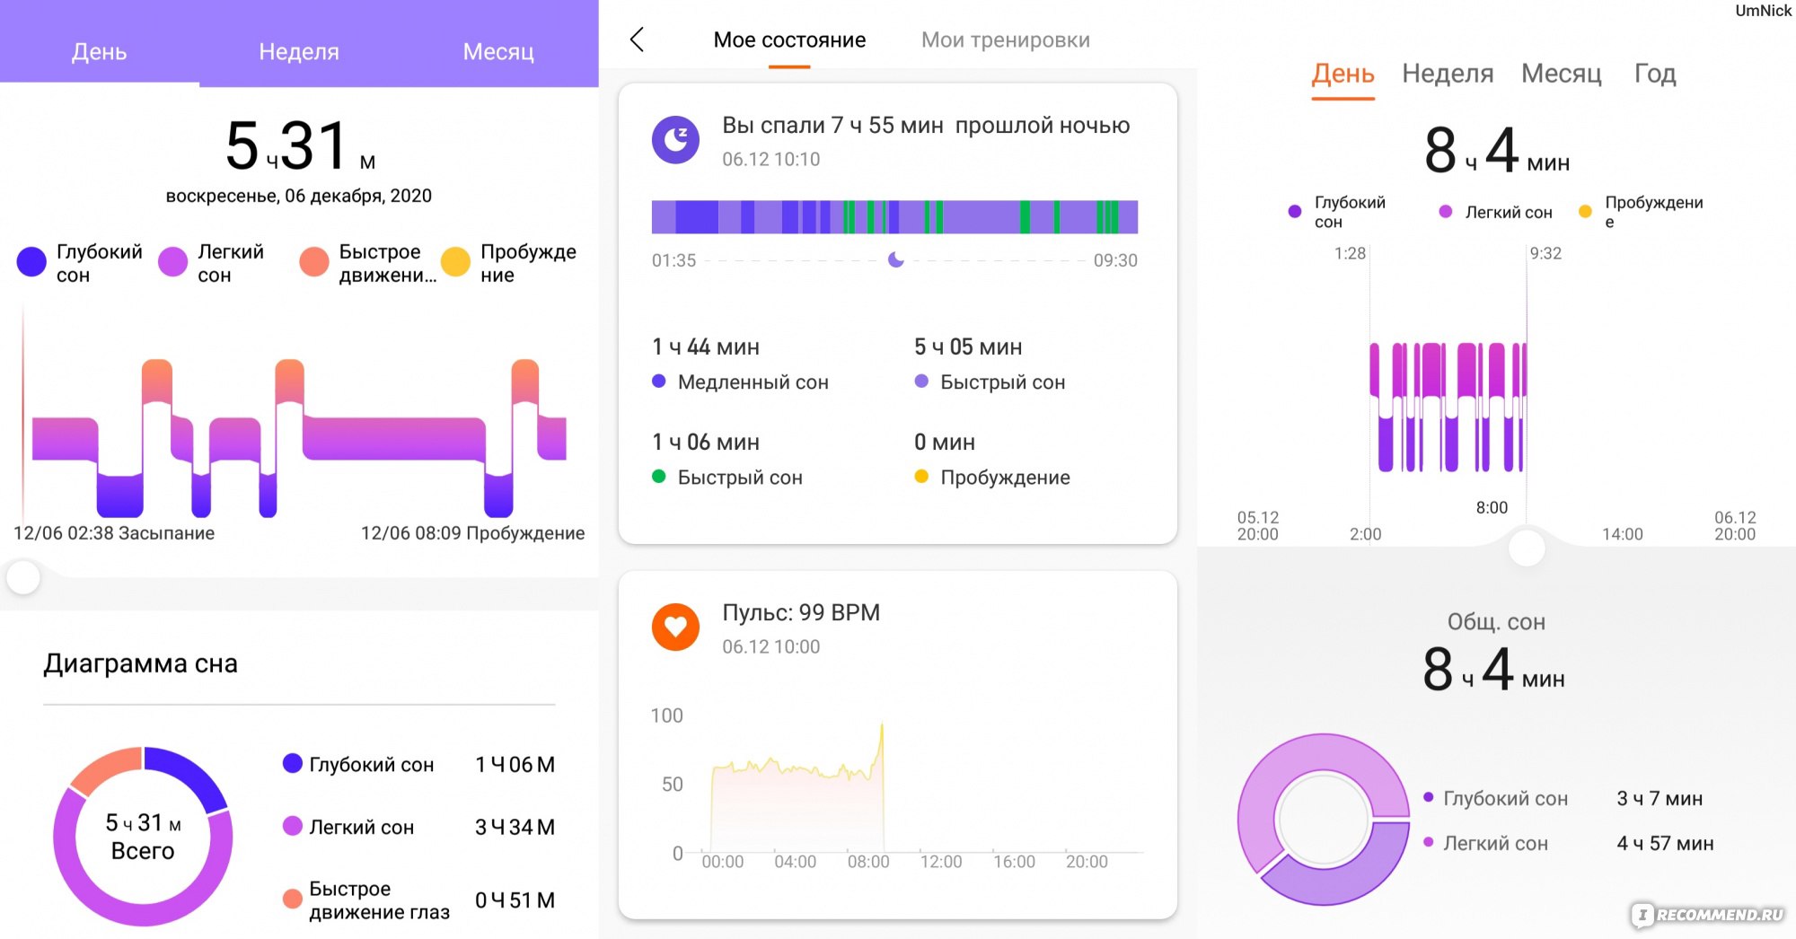Go back with the left arrow icon
The image size is (1796, 939).
pos(638,39)
